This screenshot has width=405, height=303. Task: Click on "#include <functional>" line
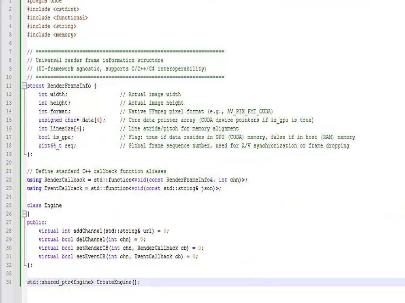[x=58, y=18]
